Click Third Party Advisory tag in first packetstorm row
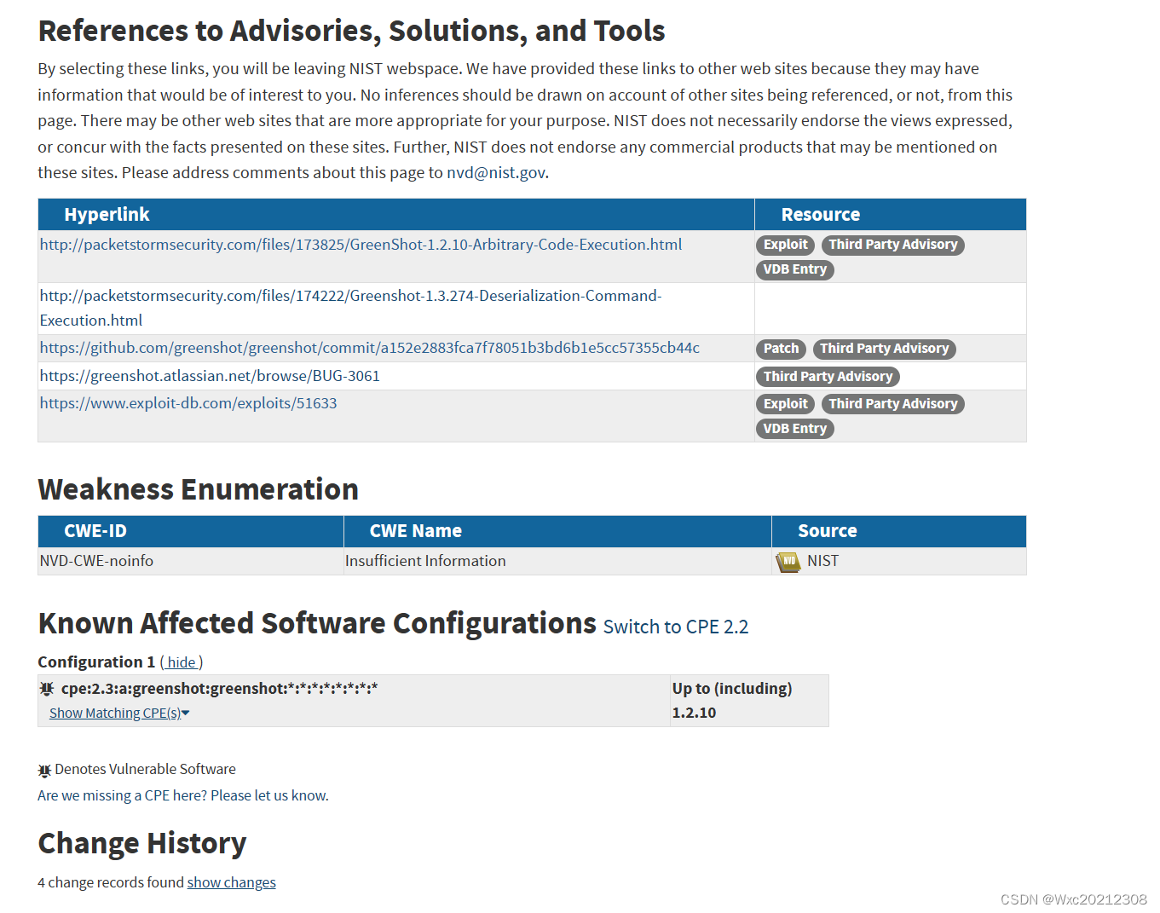Screen dimensions: 1160x913 pos(892,245)
